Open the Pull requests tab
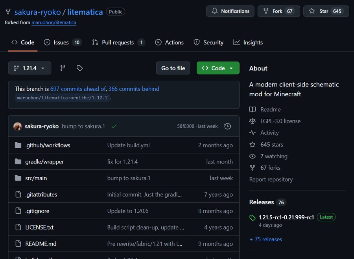The image size is (354, 259). click(x=118, y=42)
